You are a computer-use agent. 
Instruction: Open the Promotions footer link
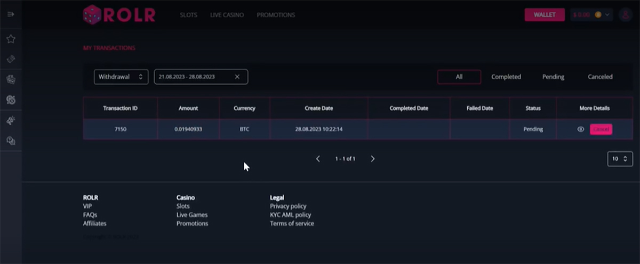click(192, 224)
